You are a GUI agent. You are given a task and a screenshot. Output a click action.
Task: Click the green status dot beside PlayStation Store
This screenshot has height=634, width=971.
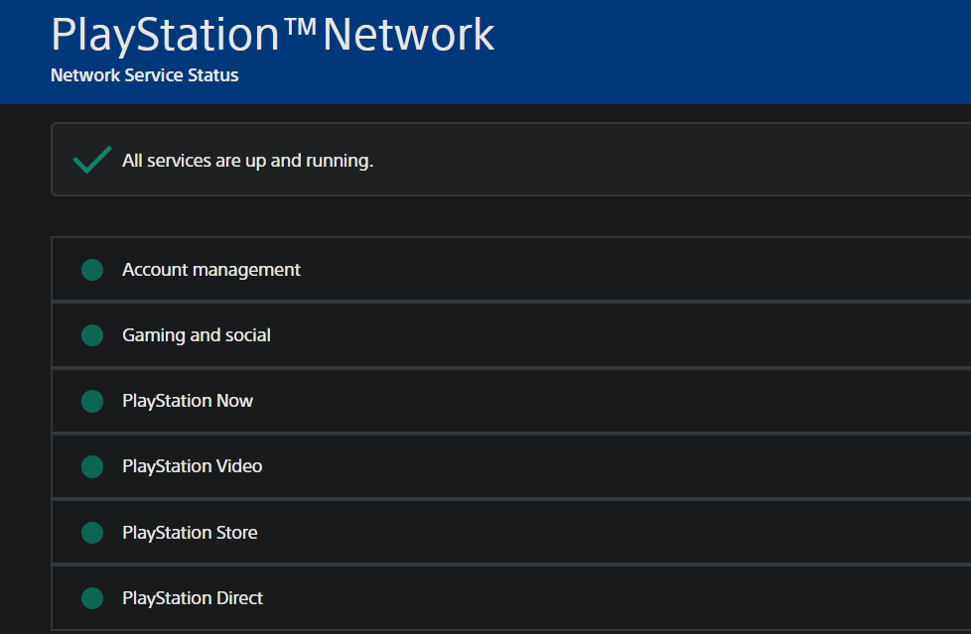click(91, 532)
